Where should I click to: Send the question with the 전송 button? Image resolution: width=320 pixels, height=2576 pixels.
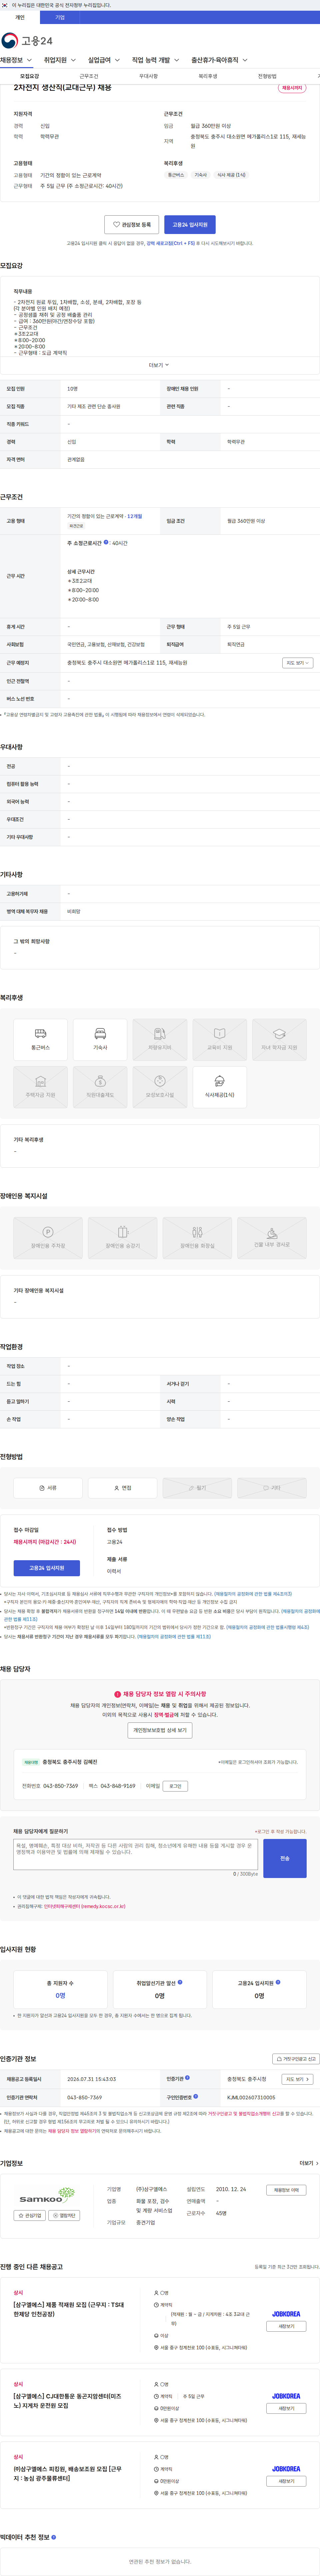pos(285,1858)
